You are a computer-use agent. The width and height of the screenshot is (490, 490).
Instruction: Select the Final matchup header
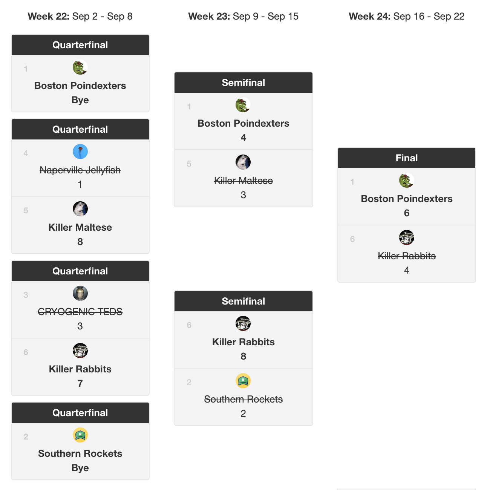(x=407, y=158)
